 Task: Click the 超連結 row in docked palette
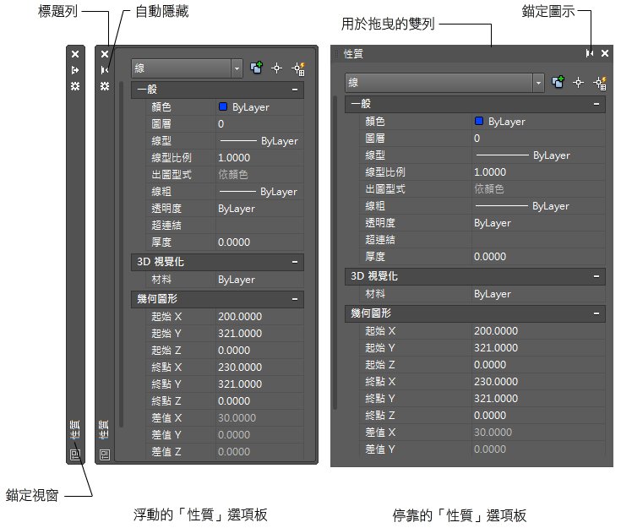click(x=482, y=240)
